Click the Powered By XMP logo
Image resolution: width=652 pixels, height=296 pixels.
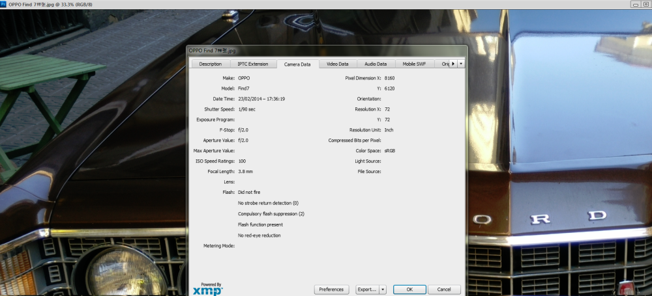(x=207, y=289)
